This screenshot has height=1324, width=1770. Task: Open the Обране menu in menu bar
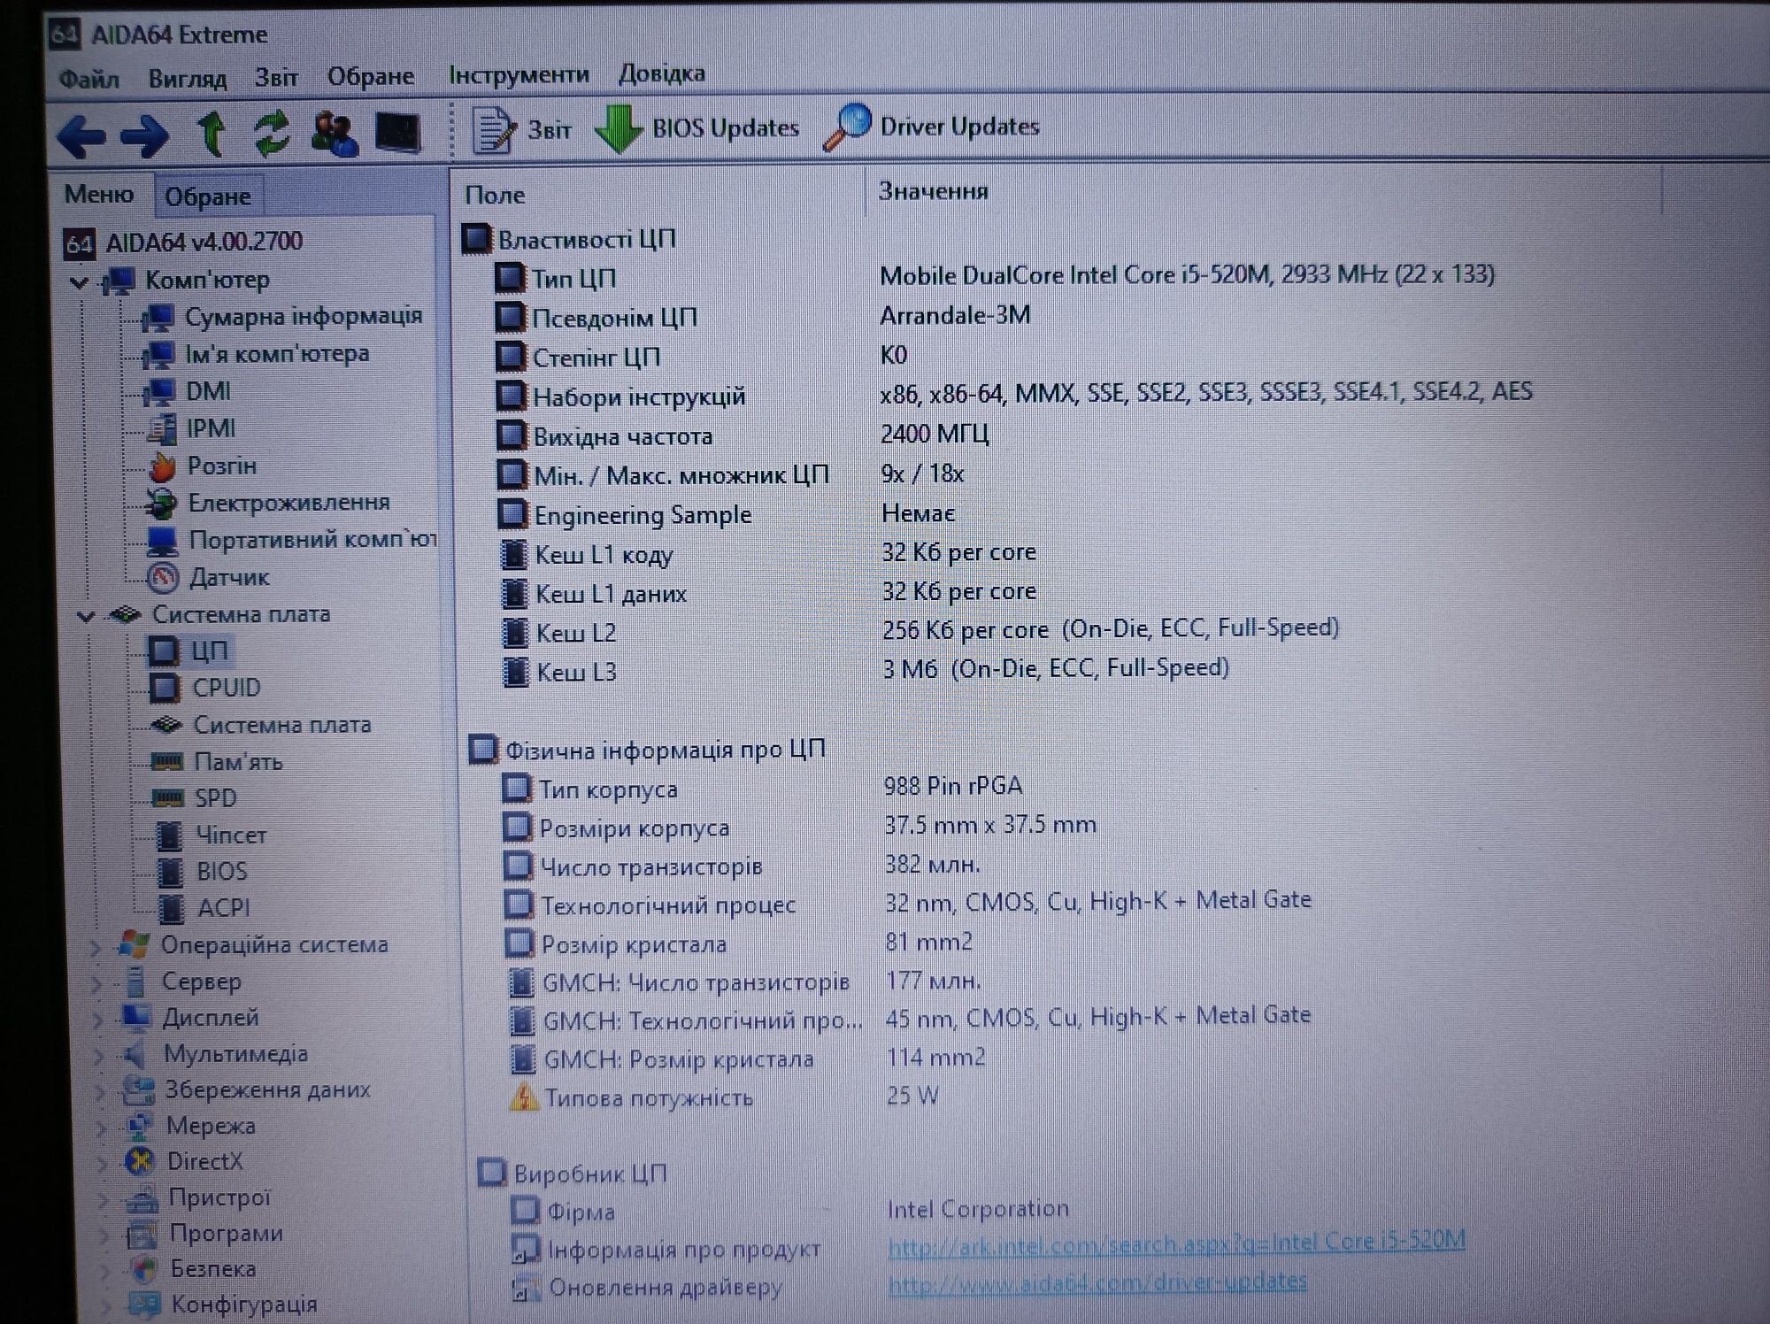pyautogui.click(x=370, y=76)
